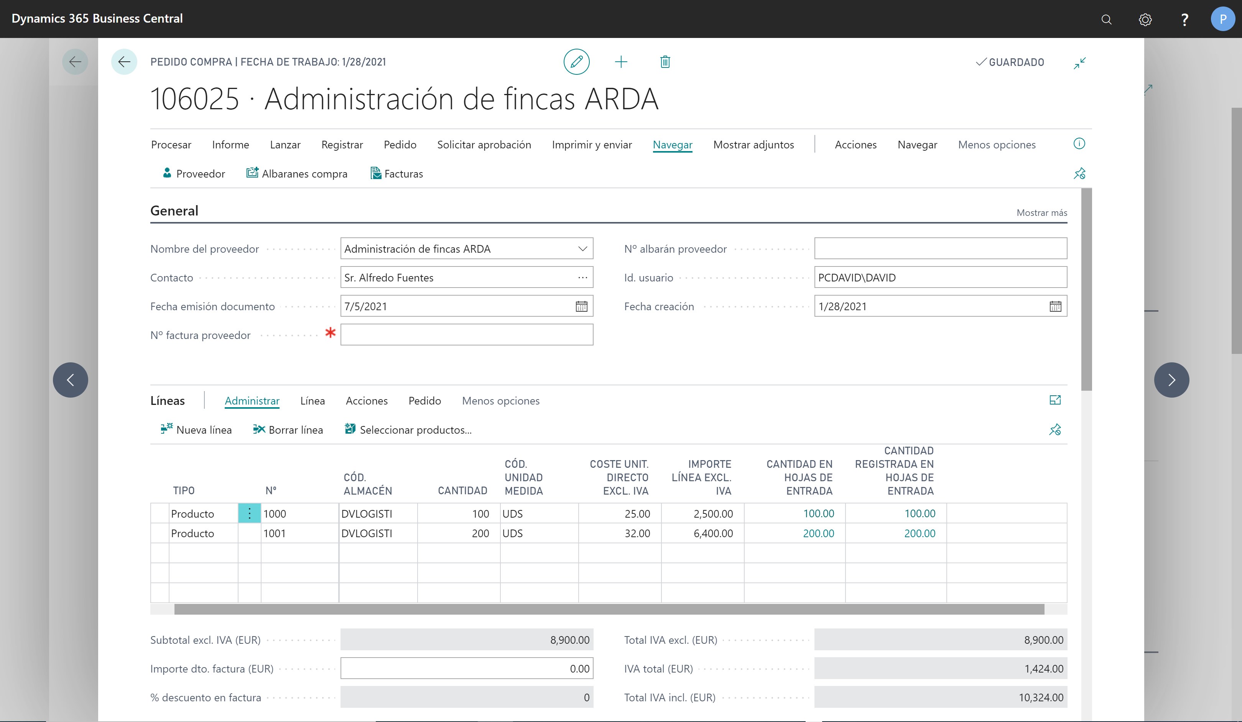
Task: Select the 2,500.00 Importe línea cell
Action: coord(702,513)
